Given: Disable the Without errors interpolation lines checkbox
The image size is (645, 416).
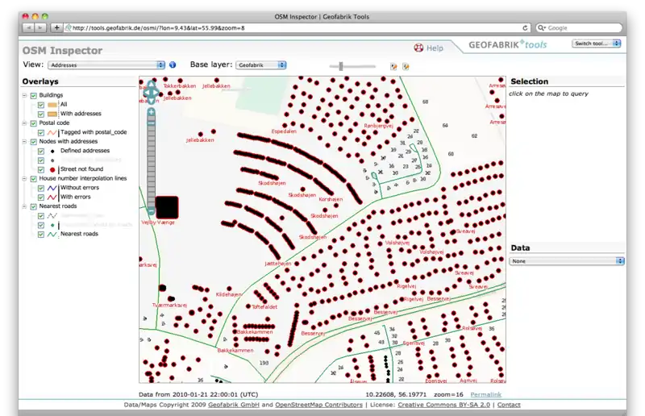Looking at the screenshot, I should tap(41, 188).
